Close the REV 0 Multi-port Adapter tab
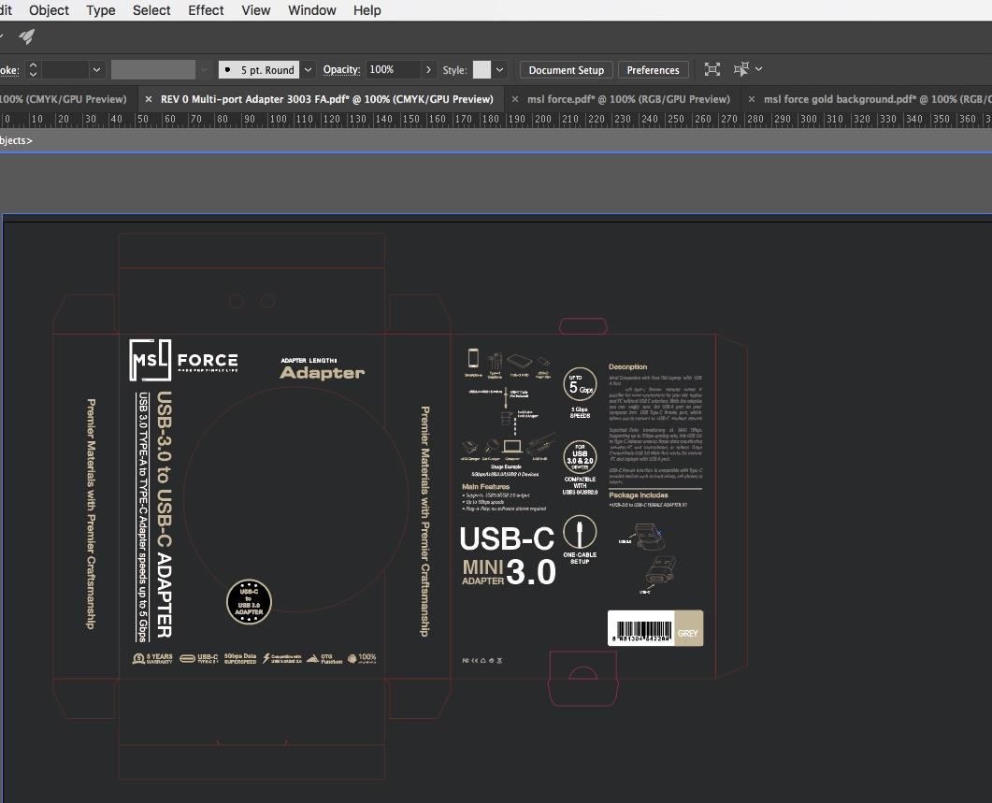Screen dimensions: 992x803 tap(149, 99)
